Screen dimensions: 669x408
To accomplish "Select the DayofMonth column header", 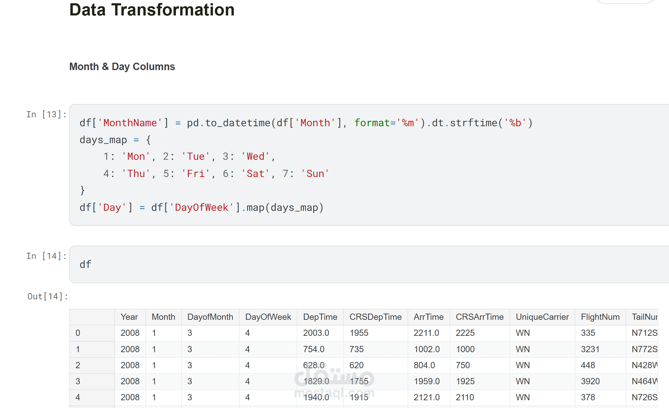I will [210, 317].
